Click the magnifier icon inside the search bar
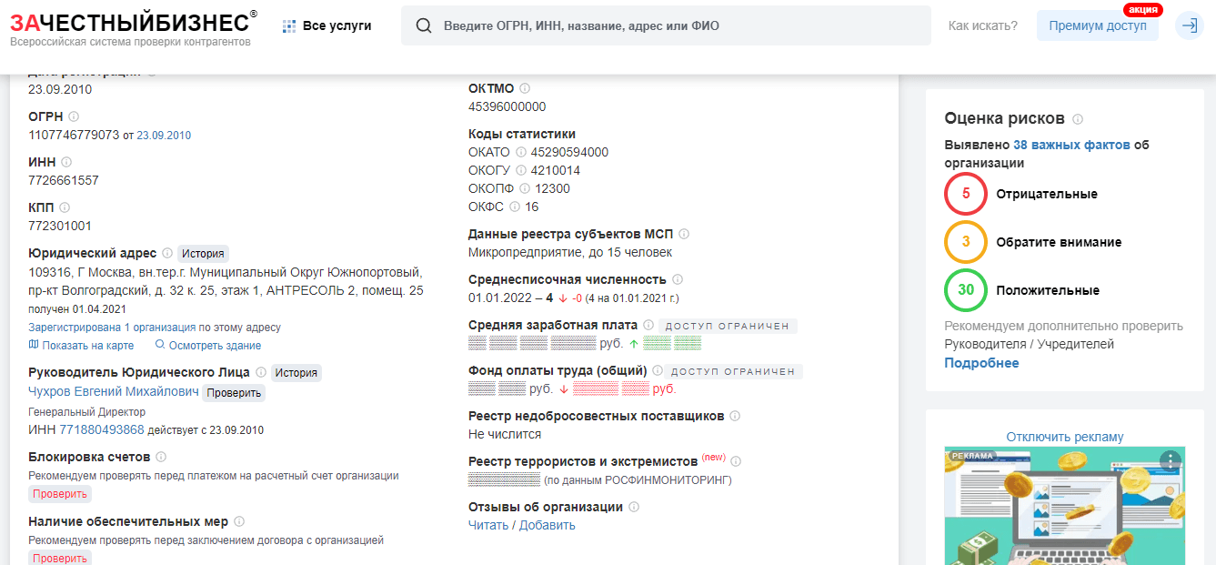1216x565 pixels. click(x=424, y=25)
